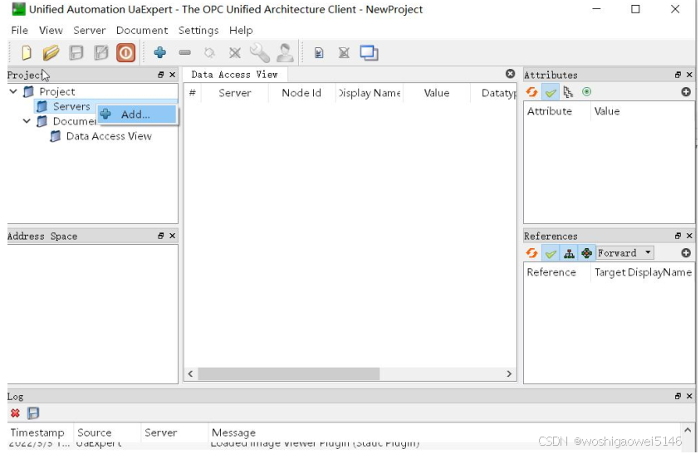Close the Project panel

coord(173,75)
